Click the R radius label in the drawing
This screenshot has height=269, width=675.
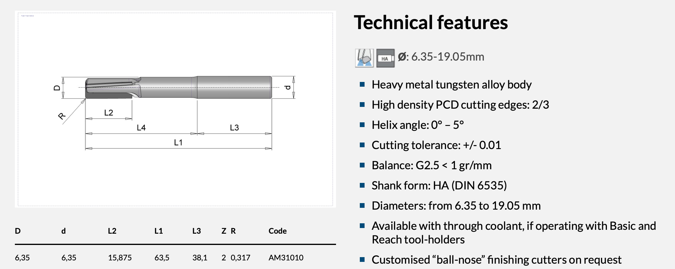tap(62, 116)
